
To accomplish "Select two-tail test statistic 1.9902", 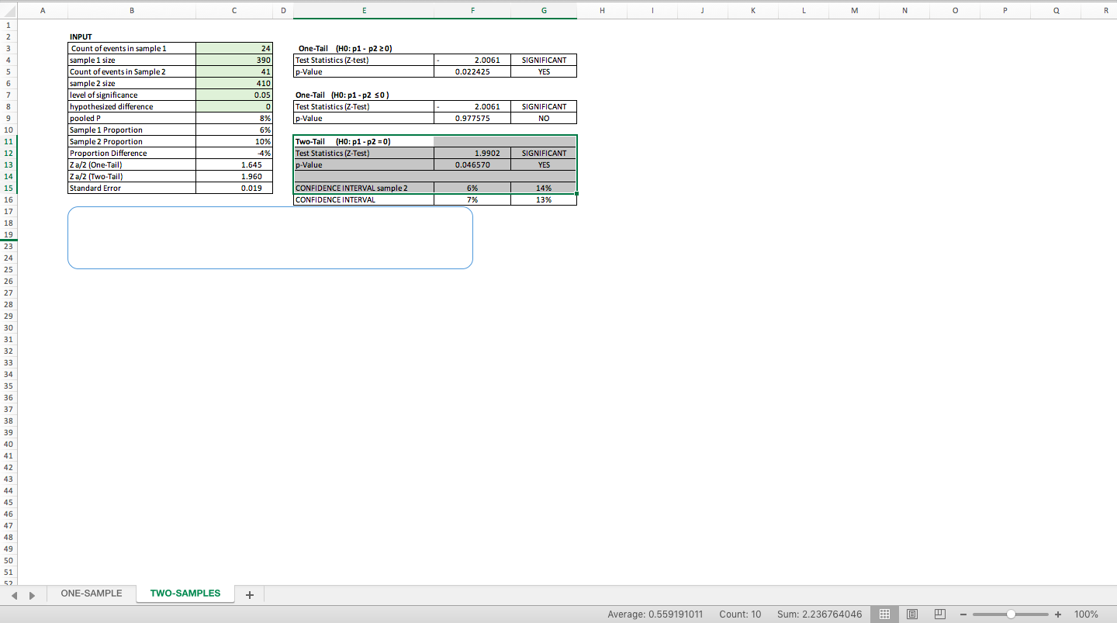I will [472, 153].
